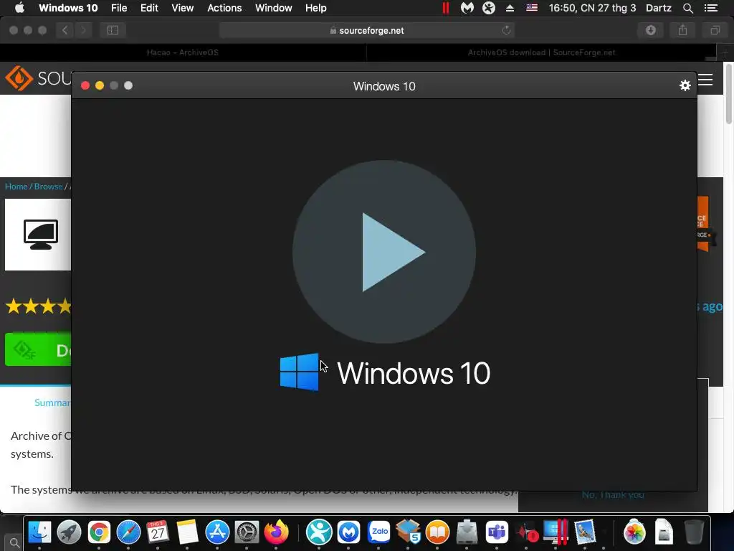Open the View menu
This screenshot has height=551, width=734.
pyautogui.click(x=183, y=8)
